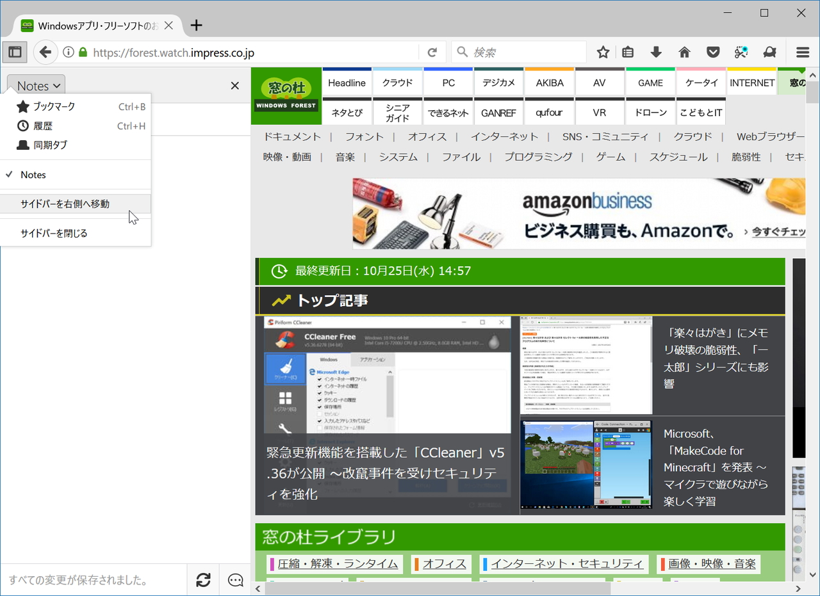
Task: Save the current page to Pocket
Action: point(713,52)
